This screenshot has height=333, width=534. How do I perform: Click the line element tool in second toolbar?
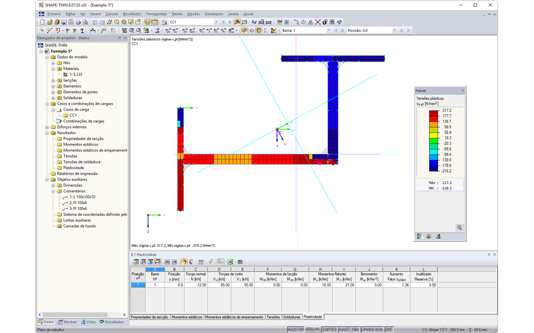tap(49, 31)
